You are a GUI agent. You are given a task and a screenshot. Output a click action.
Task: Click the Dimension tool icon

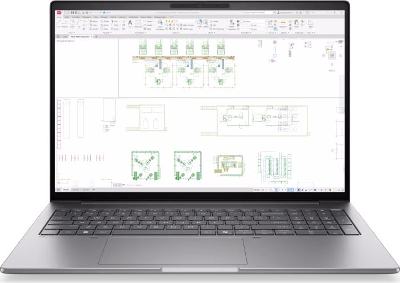tap(138, 24)
